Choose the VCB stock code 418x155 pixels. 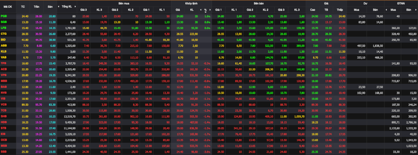tap(4, 104)
